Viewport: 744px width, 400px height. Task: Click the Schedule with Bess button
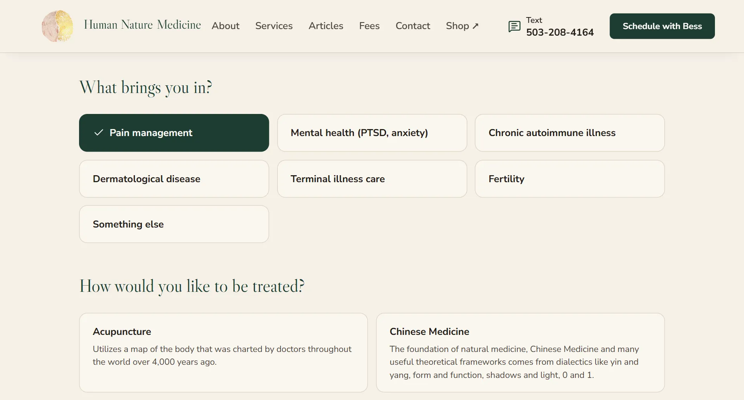662,26
